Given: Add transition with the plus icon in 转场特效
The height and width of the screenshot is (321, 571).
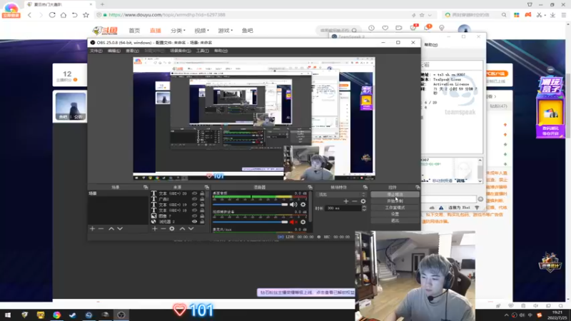Looking at the screenshot, I should (346, 201).
